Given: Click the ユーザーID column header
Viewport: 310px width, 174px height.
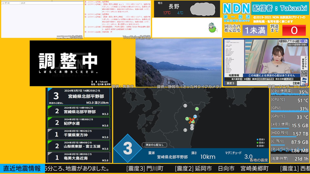Looking at the screenshot, I should [x=6, y=3].
